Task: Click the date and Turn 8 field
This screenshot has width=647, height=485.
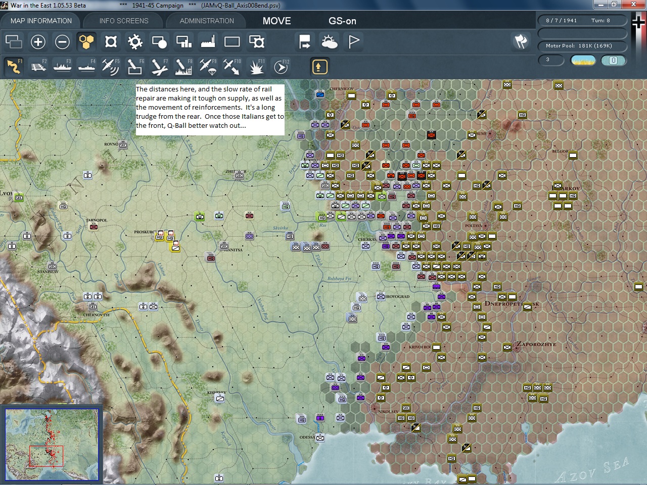Action: coord(582,20)
